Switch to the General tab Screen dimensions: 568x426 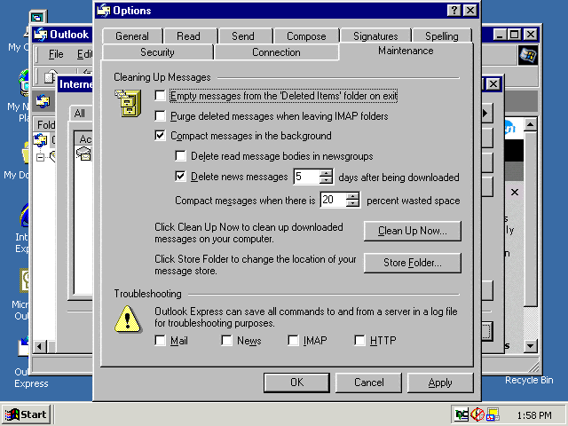(132, 36)
